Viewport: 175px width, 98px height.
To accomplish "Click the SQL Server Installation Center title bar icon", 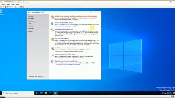I will pyautogui.click(x=28, y=13).
